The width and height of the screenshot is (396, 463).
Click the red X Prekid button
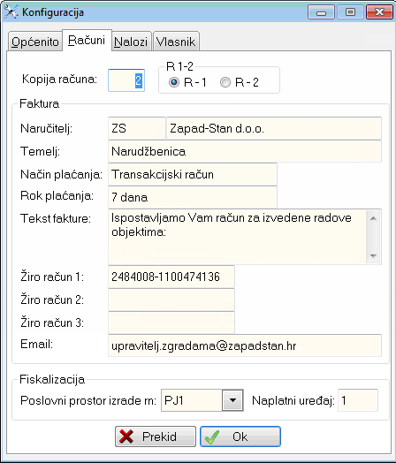point(156,436)
